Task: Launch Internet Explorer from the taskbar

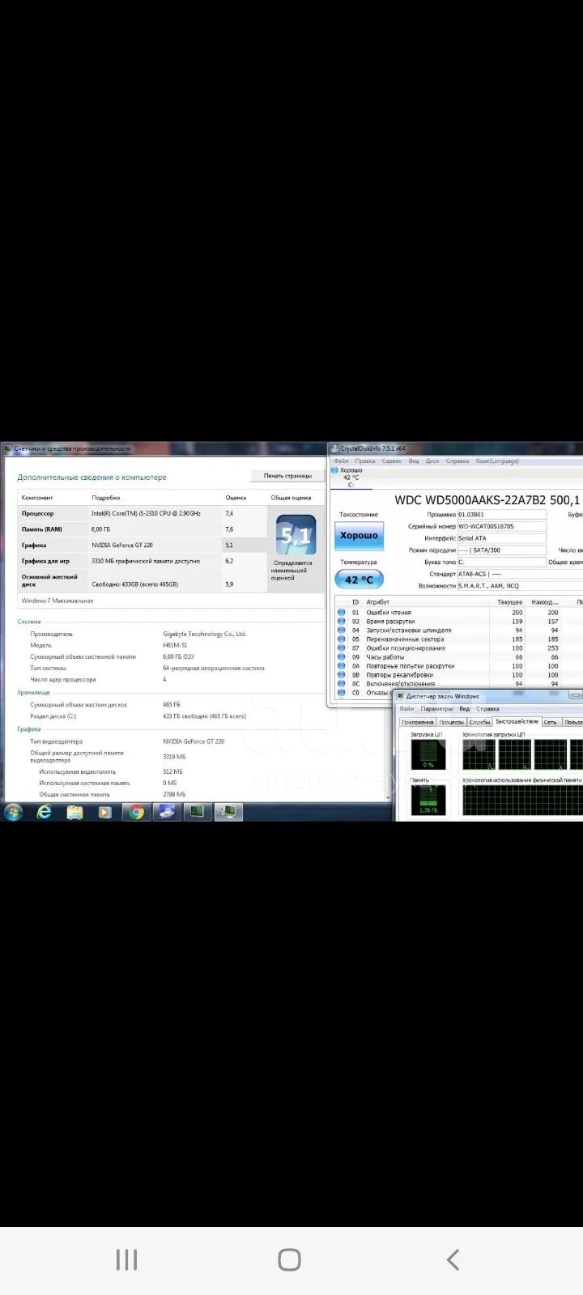Action: point(44,812)
